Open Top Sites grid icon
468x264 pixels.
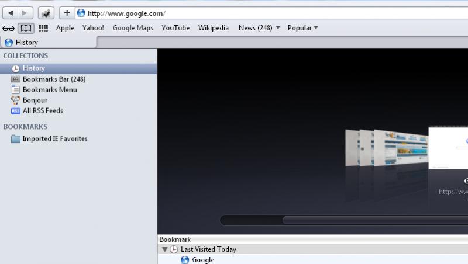[x=43, y=28]
